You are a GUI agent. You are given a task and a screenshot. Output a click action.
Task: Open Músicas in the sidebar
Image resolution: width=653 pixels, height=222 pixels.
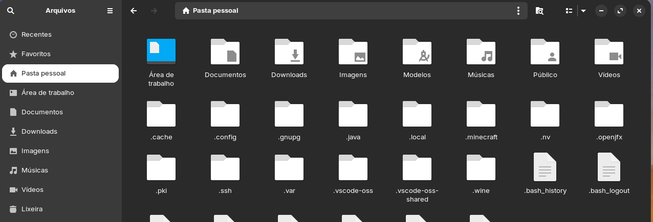60,170
